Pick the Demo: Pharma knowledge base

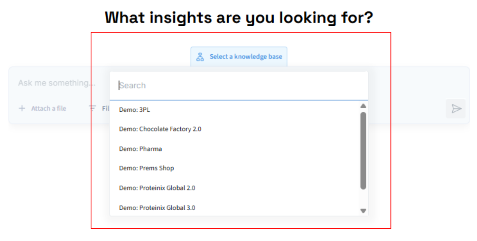(141, 149)
